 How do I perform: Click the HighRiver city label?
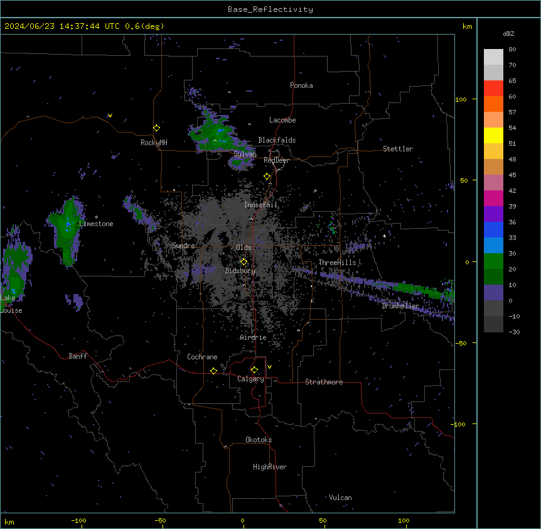(x=270, y=467)
